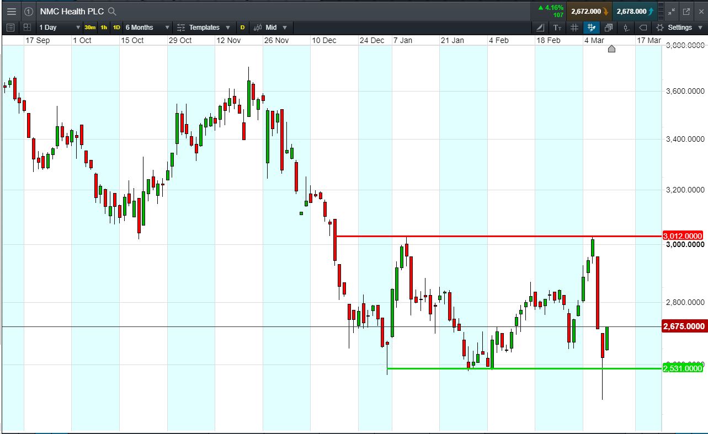The image size is (708, 434).
Task: Open the hamburger main menu
Action: (x=11, y=11)
